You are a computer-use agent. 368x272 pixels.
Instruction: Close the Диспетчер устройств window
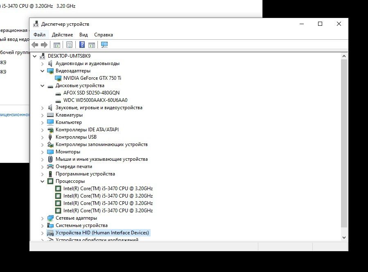coord(339,24)
